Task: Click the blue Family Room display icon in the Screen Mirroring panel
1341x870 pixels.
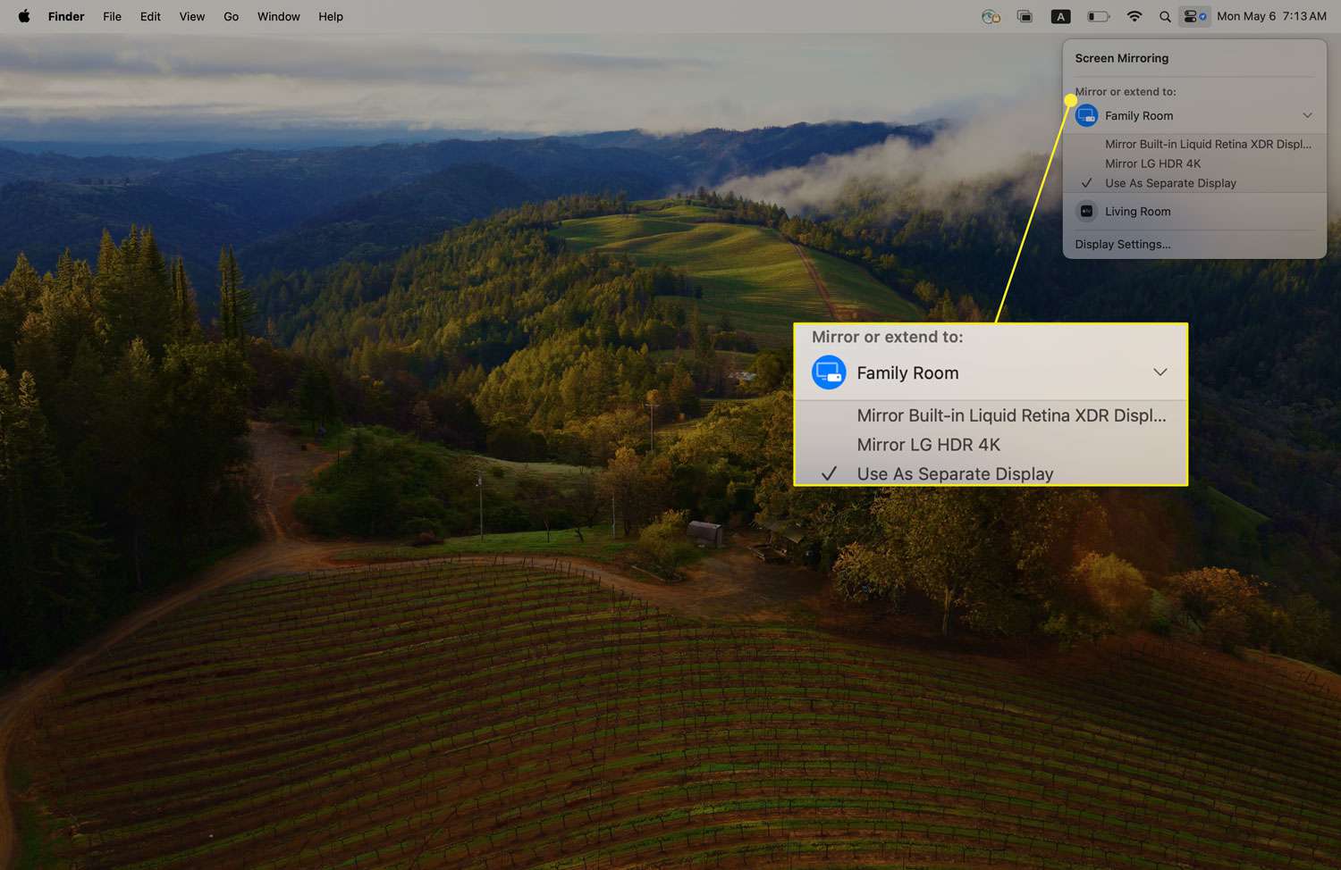Action: click(x=1086, y=116)
